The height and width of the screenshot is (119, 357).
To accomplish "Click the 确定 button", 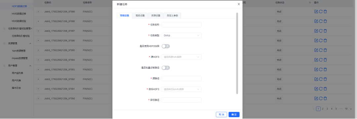I will click(234, 114).
